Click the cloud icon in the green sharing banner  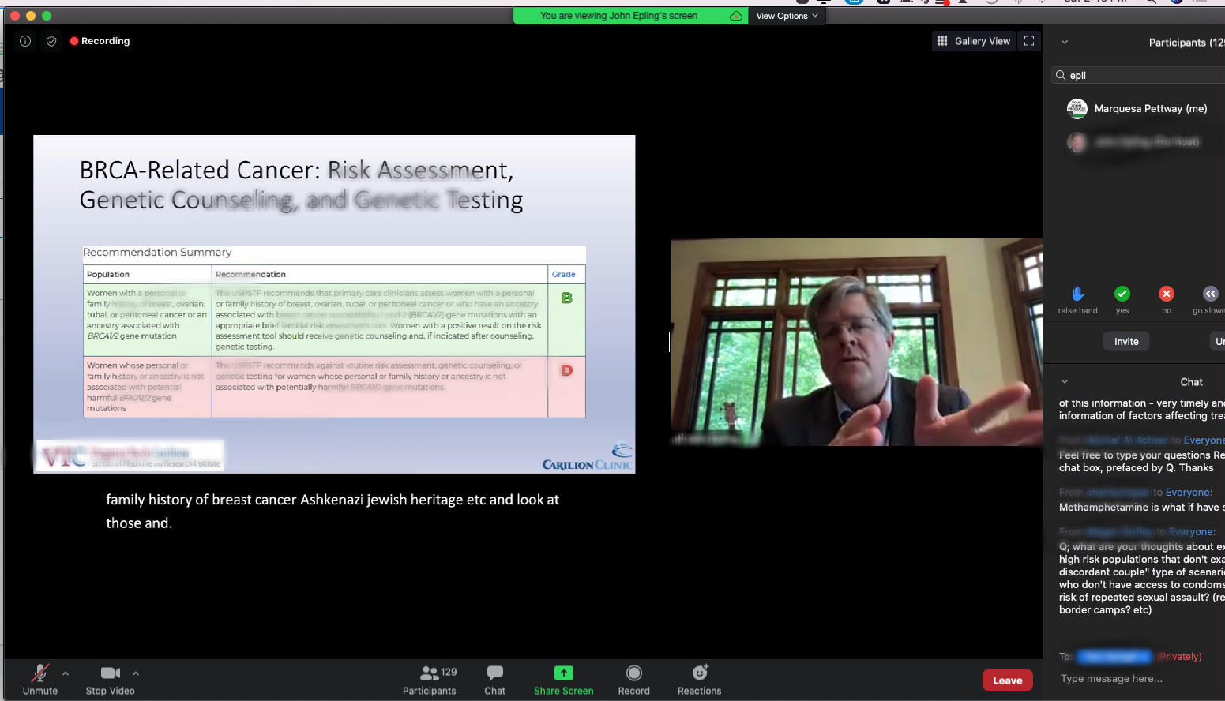[x=735, y=16]
